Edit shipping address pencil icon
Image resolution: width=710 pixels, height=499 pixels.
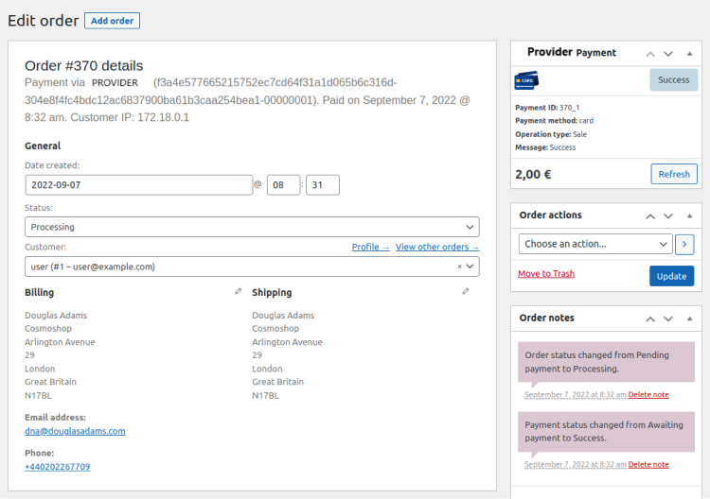tap(466, 292)
